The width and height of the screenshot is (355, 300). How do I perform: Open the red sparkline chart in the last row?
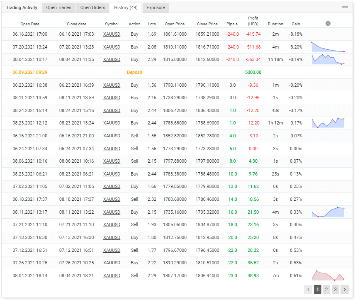[x=328, y=276]
